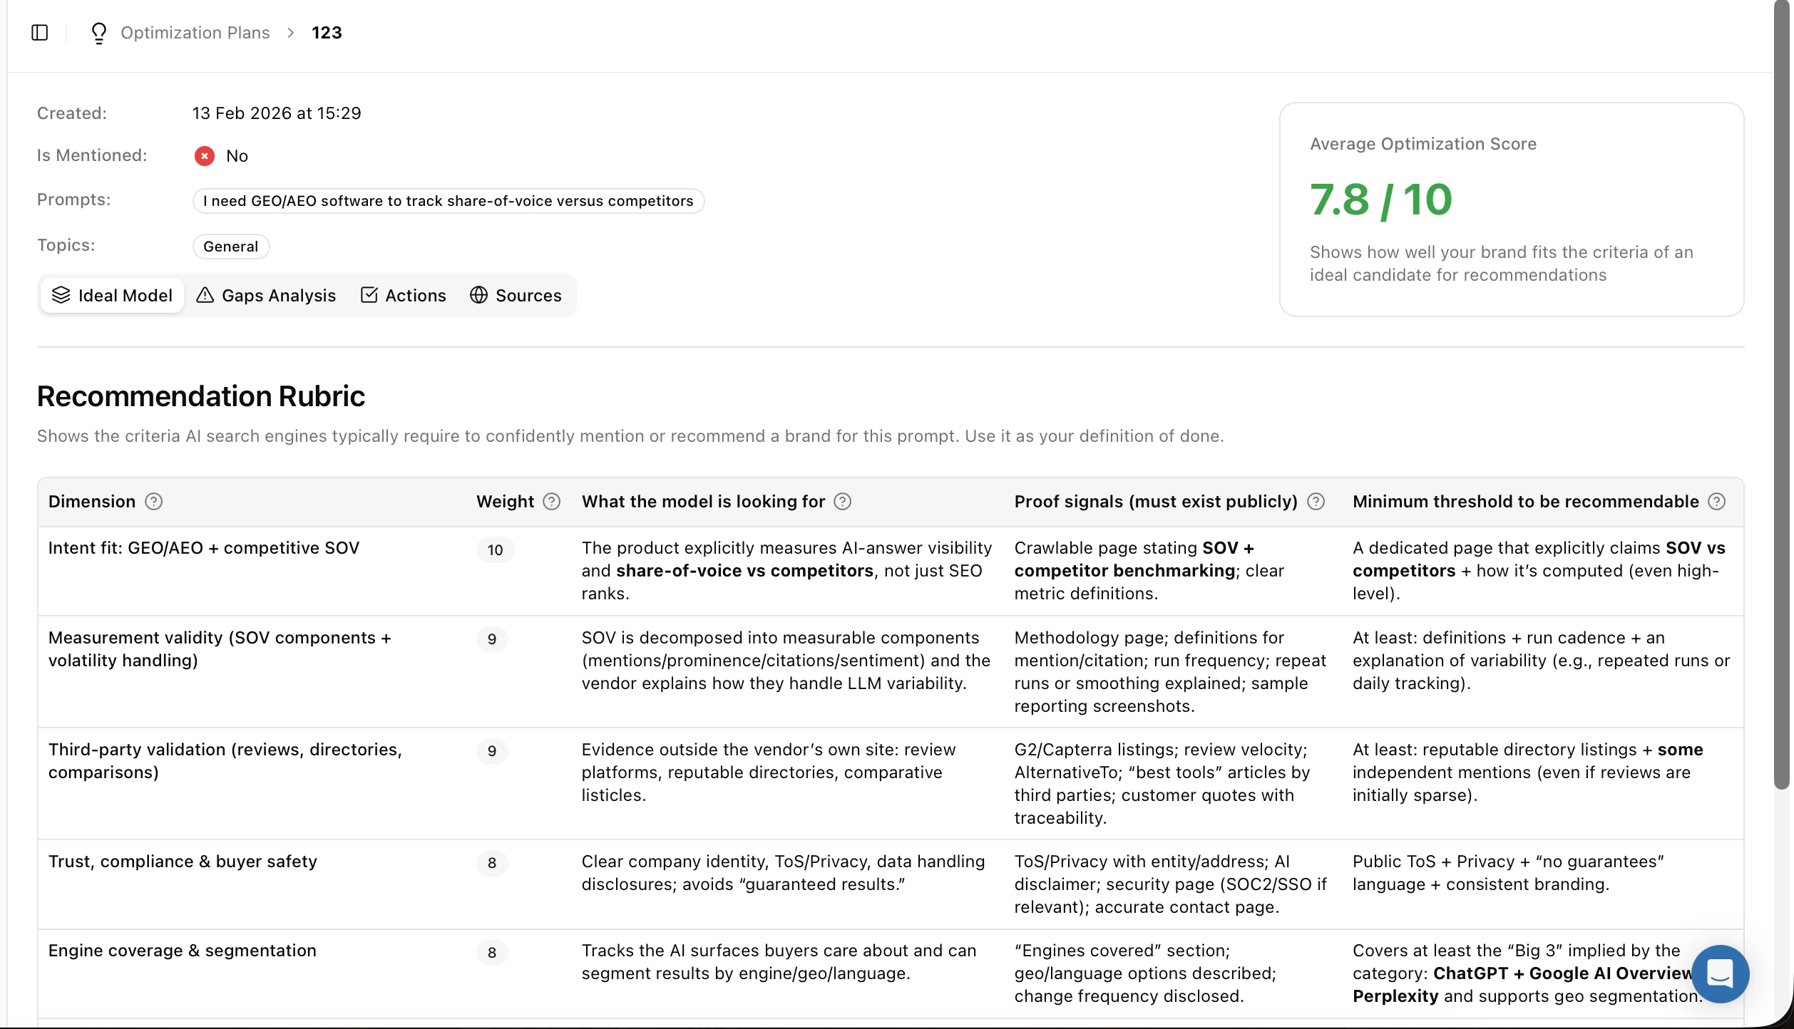The image size is (1794, 1029).
Task: Click the General topic tag
Action: click(230, 247)
